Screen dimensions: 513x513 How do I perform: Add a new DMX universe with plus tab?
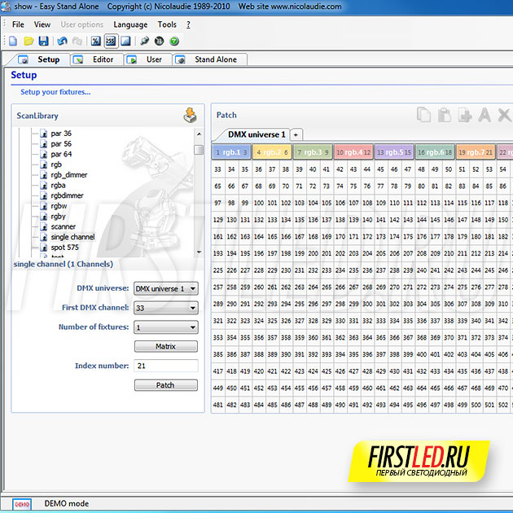pos(296,134)
